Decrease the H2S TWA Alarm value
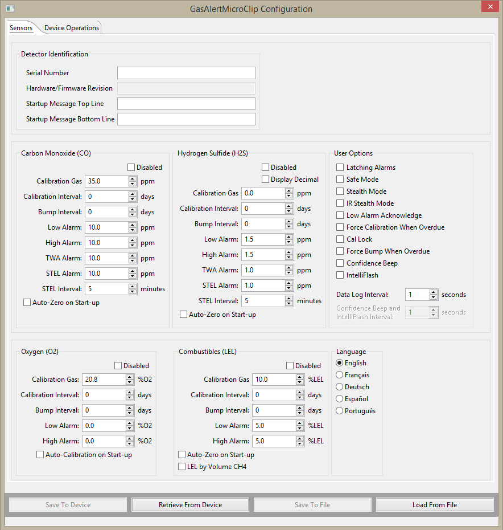 [289, 273]
